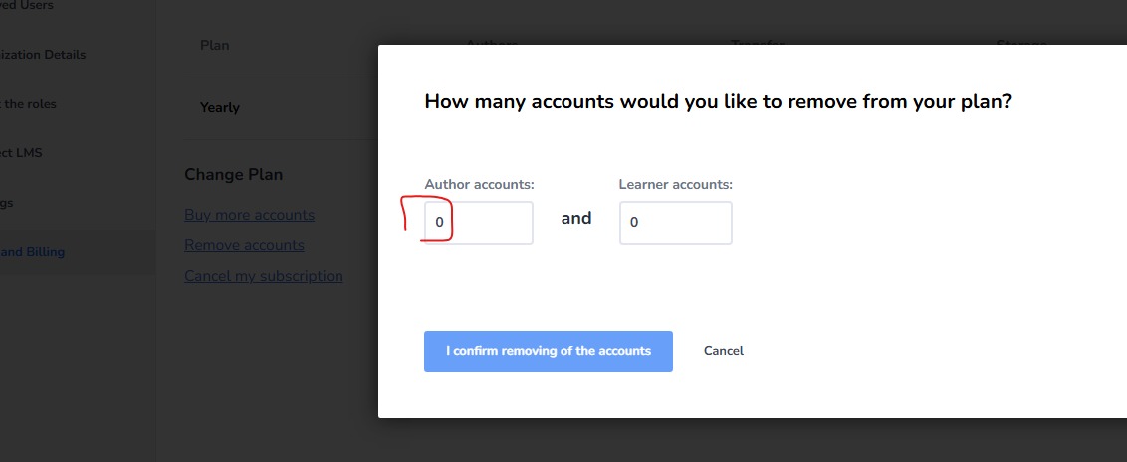1127x462 pixels.
Task: Go to Organization Details in sidebar
Action: tap(43, 55)
